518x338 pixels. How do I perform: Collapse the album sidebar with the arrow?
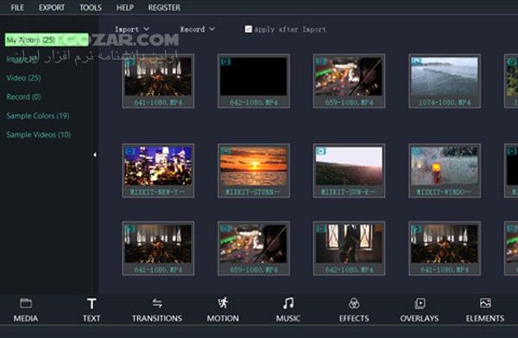coord(95,155)
